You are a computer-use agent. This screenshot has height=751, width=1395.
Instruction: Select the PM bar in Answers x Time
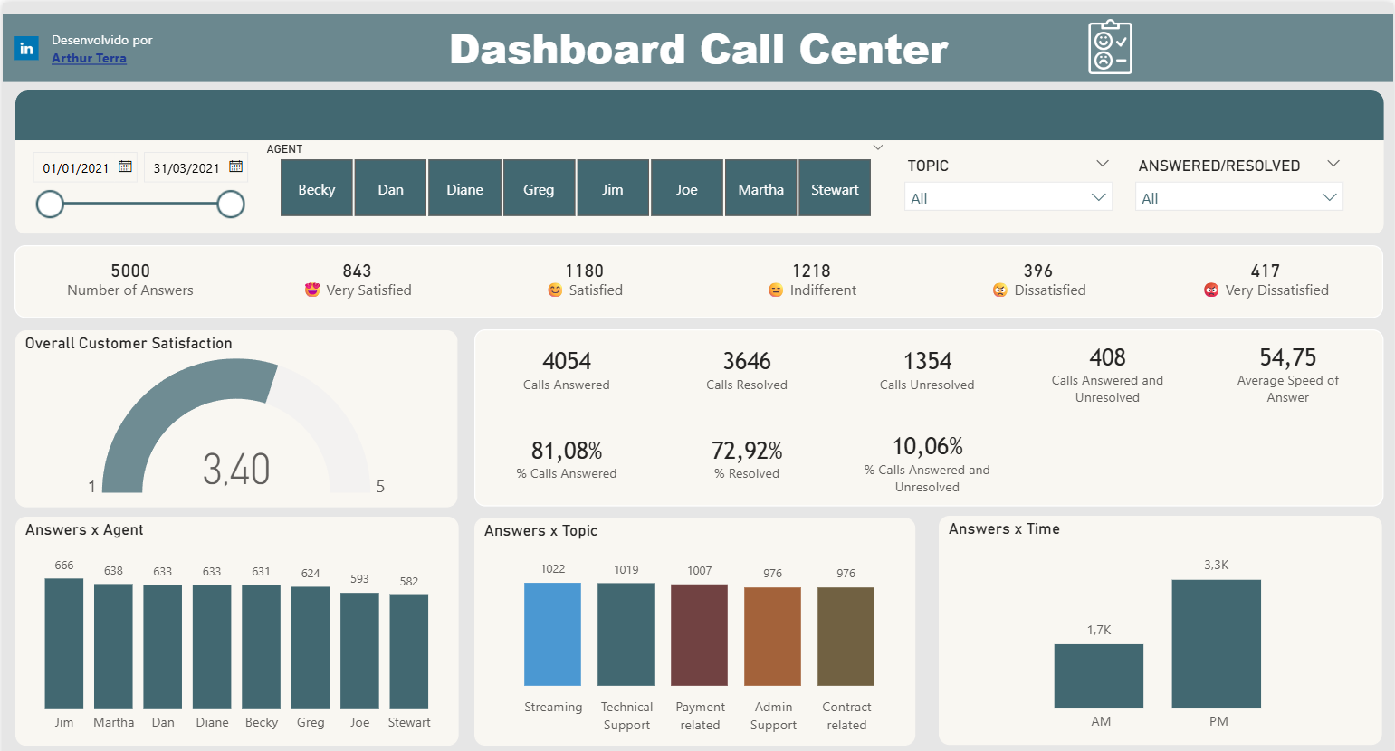1216,643
